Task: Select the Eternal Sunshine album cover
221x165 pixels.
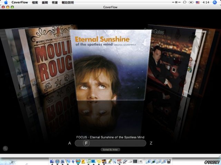Action: (x=110, y=65)
